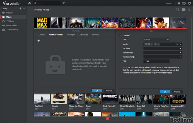Expand the TV Show dropdown
This screenshot has width=193, height=123.
tap(180, 48)
